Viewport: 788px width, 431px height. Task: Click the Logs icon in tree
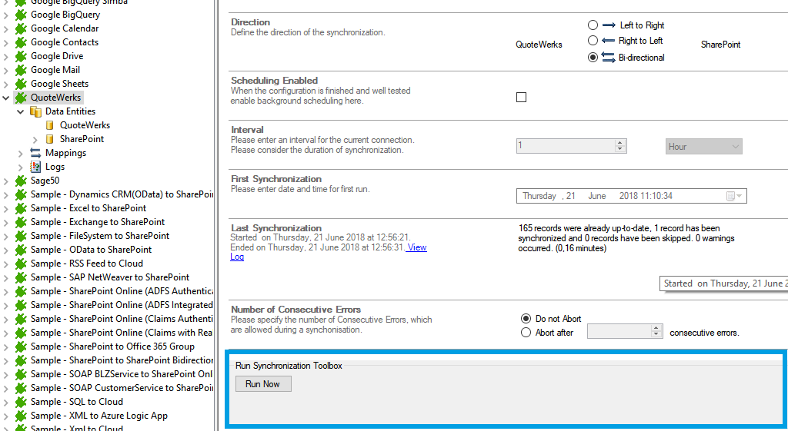click(35, 167)
